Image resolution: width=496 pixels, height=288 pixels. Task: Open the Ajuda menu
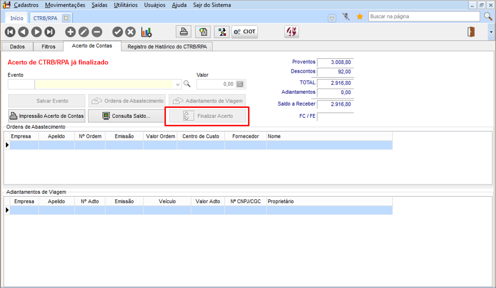(x=179, y=5)
